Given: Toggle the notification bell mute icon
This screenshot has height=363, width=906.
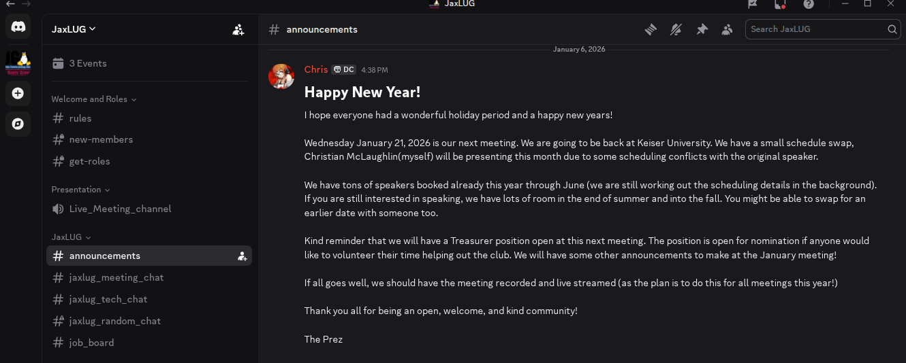Looking at the screenshot, I should tap(676, 29).
